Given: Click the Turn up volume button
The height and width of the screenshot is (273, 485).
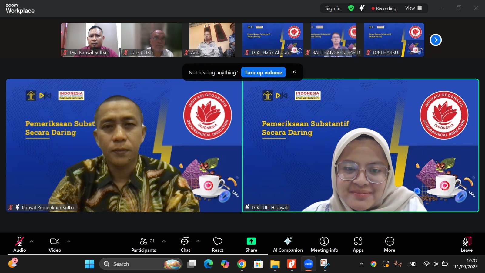Looking at the screenshot, I should [263, 72].
